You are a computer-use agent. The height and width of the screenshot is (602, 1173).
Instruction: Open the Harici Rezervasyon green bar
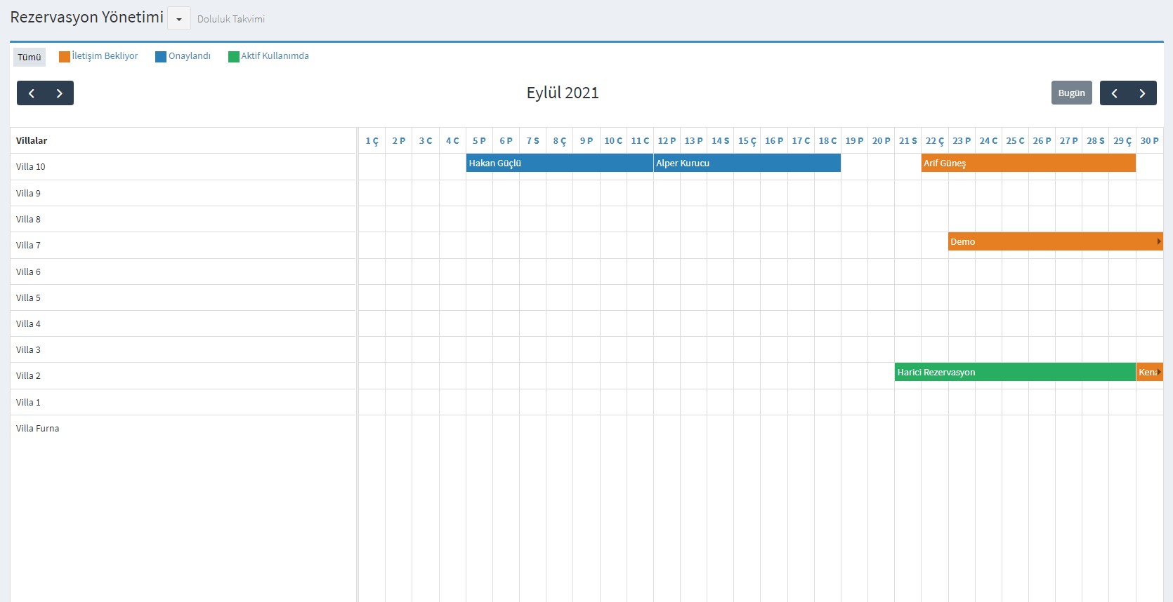(x=1014, y=372)
